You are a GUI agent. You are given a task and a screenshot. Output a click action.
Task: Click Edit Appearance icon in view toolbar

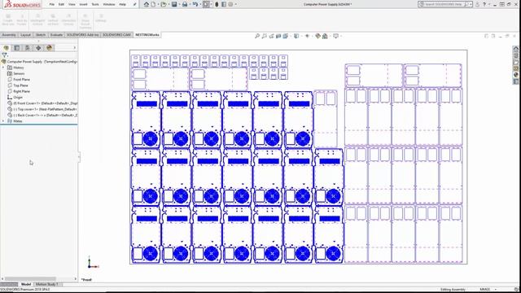coord(318,36)
